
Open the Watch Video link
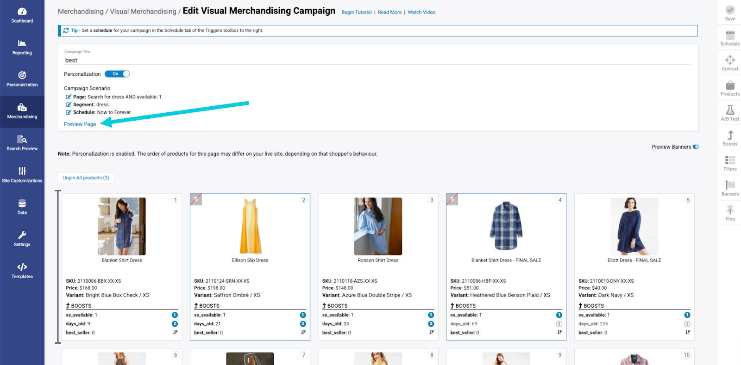421,12
